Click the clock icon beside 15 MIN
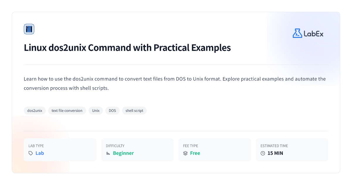Viewport: 352px width, 185px height. [x=263, y=153]
